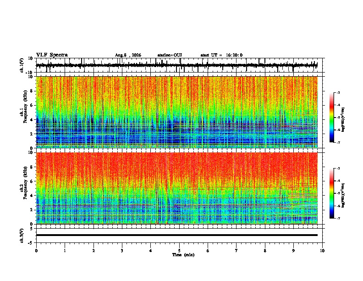Click time axis tick label "2"
The width and height of the screenshot is (363, 281).
[93, 251]
